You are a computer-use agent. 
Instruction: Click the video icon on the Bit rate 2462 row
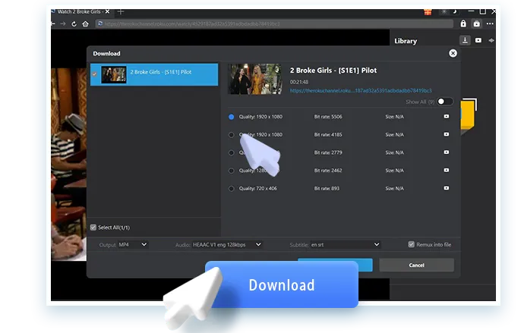tap(447, 171)
